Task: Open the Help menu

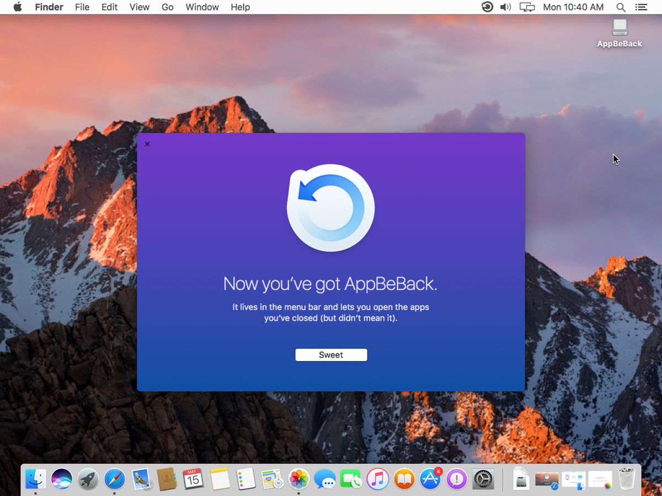Action: 240,7
